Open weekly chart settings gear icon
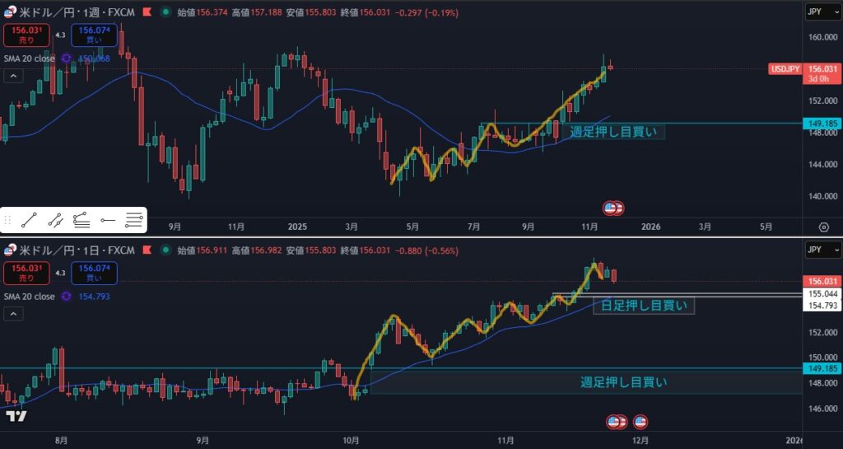This screenshot has width=843, height=449. coord(823,226)
